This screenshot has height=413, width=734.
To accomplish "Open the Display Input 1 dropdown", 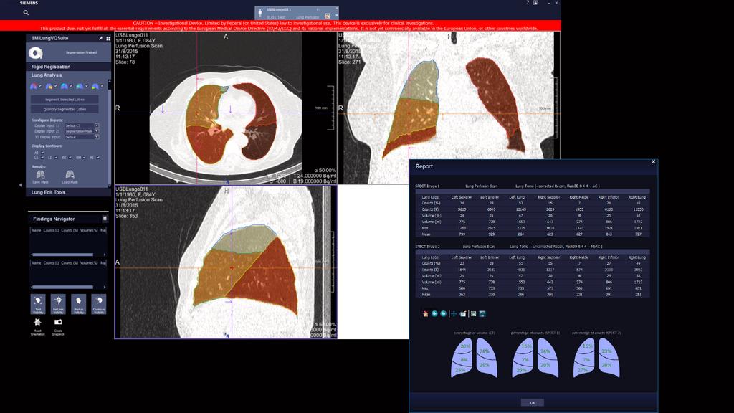I will [97, 125].
